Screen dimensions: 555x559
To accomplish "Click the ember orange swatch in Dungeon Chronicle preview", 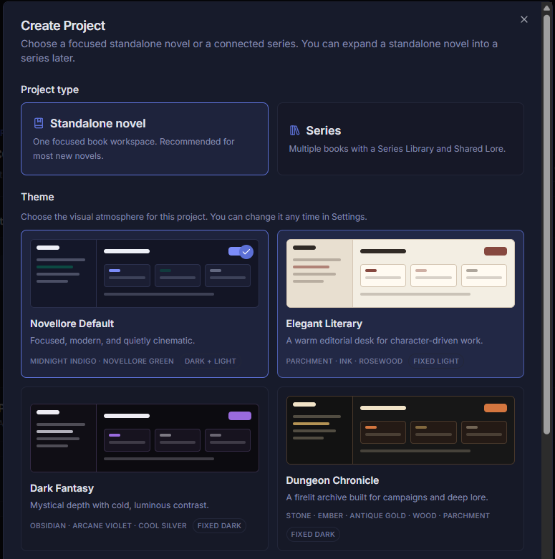I will (496, 408).
